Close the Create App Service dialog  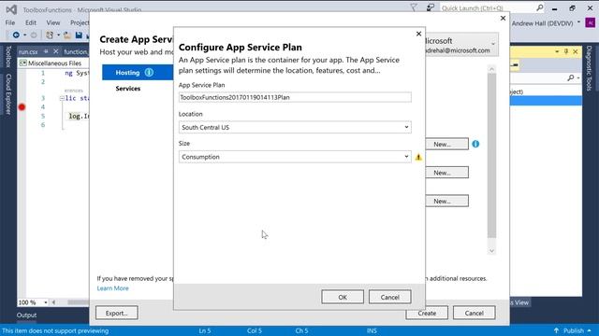(504, 19)
